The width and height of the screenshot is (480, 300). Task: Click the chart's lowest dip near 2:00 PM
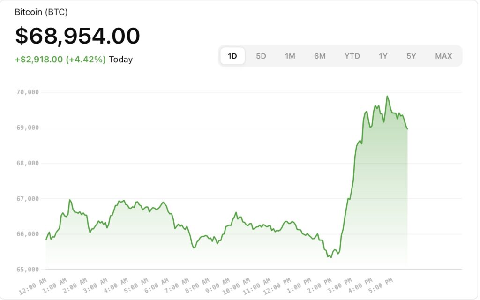click(330, 257)
